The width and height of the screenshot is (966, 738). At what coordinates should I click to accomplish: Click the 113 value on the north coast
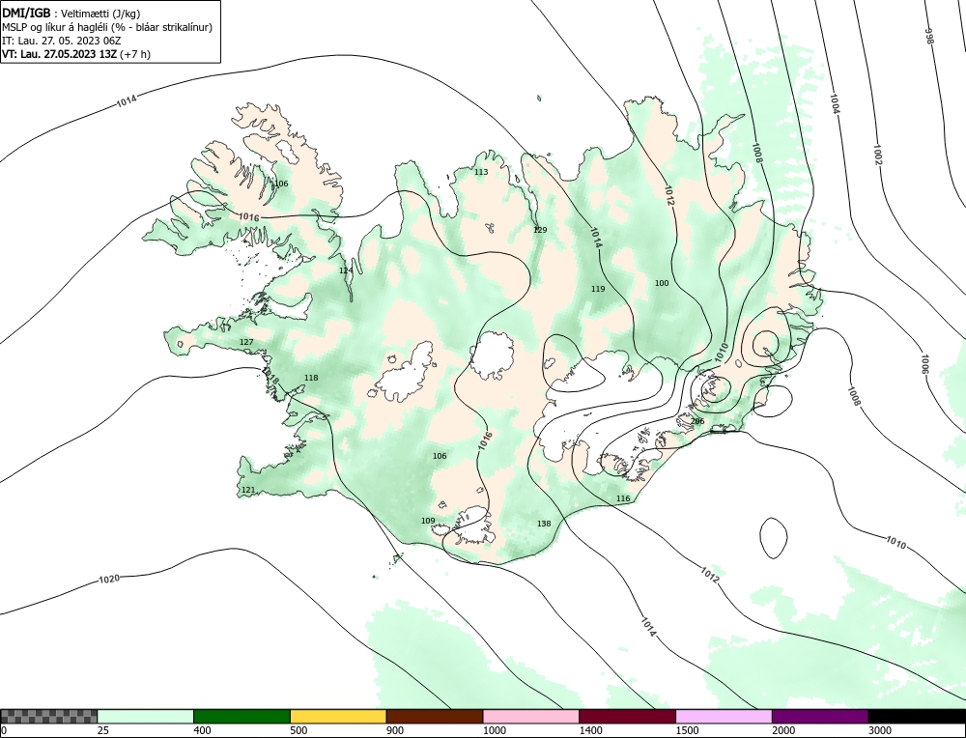point(481,172)
